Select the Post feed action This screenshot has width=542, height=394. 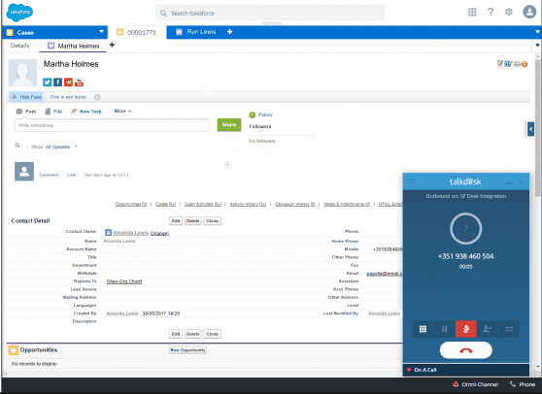pyautogui.click(x=26, y=112)
